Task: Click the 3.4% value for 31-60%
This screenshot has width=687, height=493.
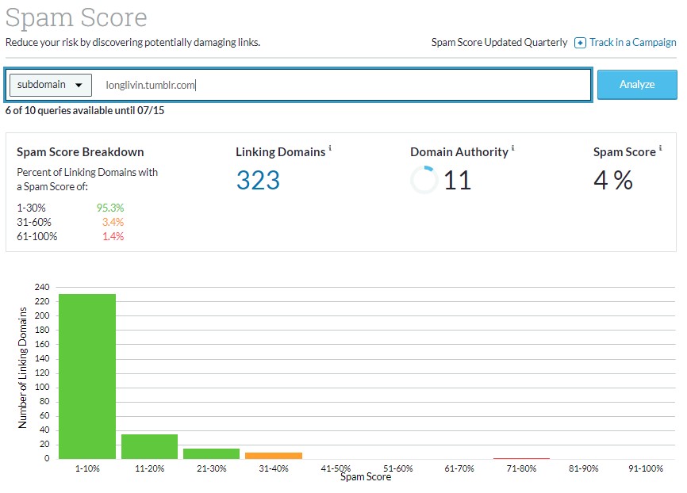Action: click(x=113, y=222)
